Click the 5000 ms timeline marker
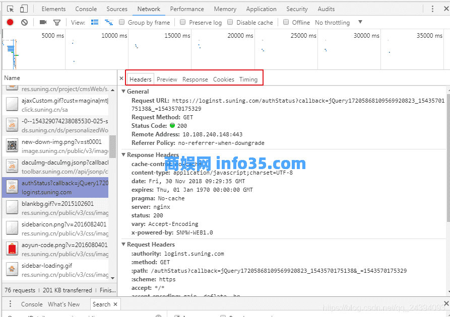 coord(53,36)
